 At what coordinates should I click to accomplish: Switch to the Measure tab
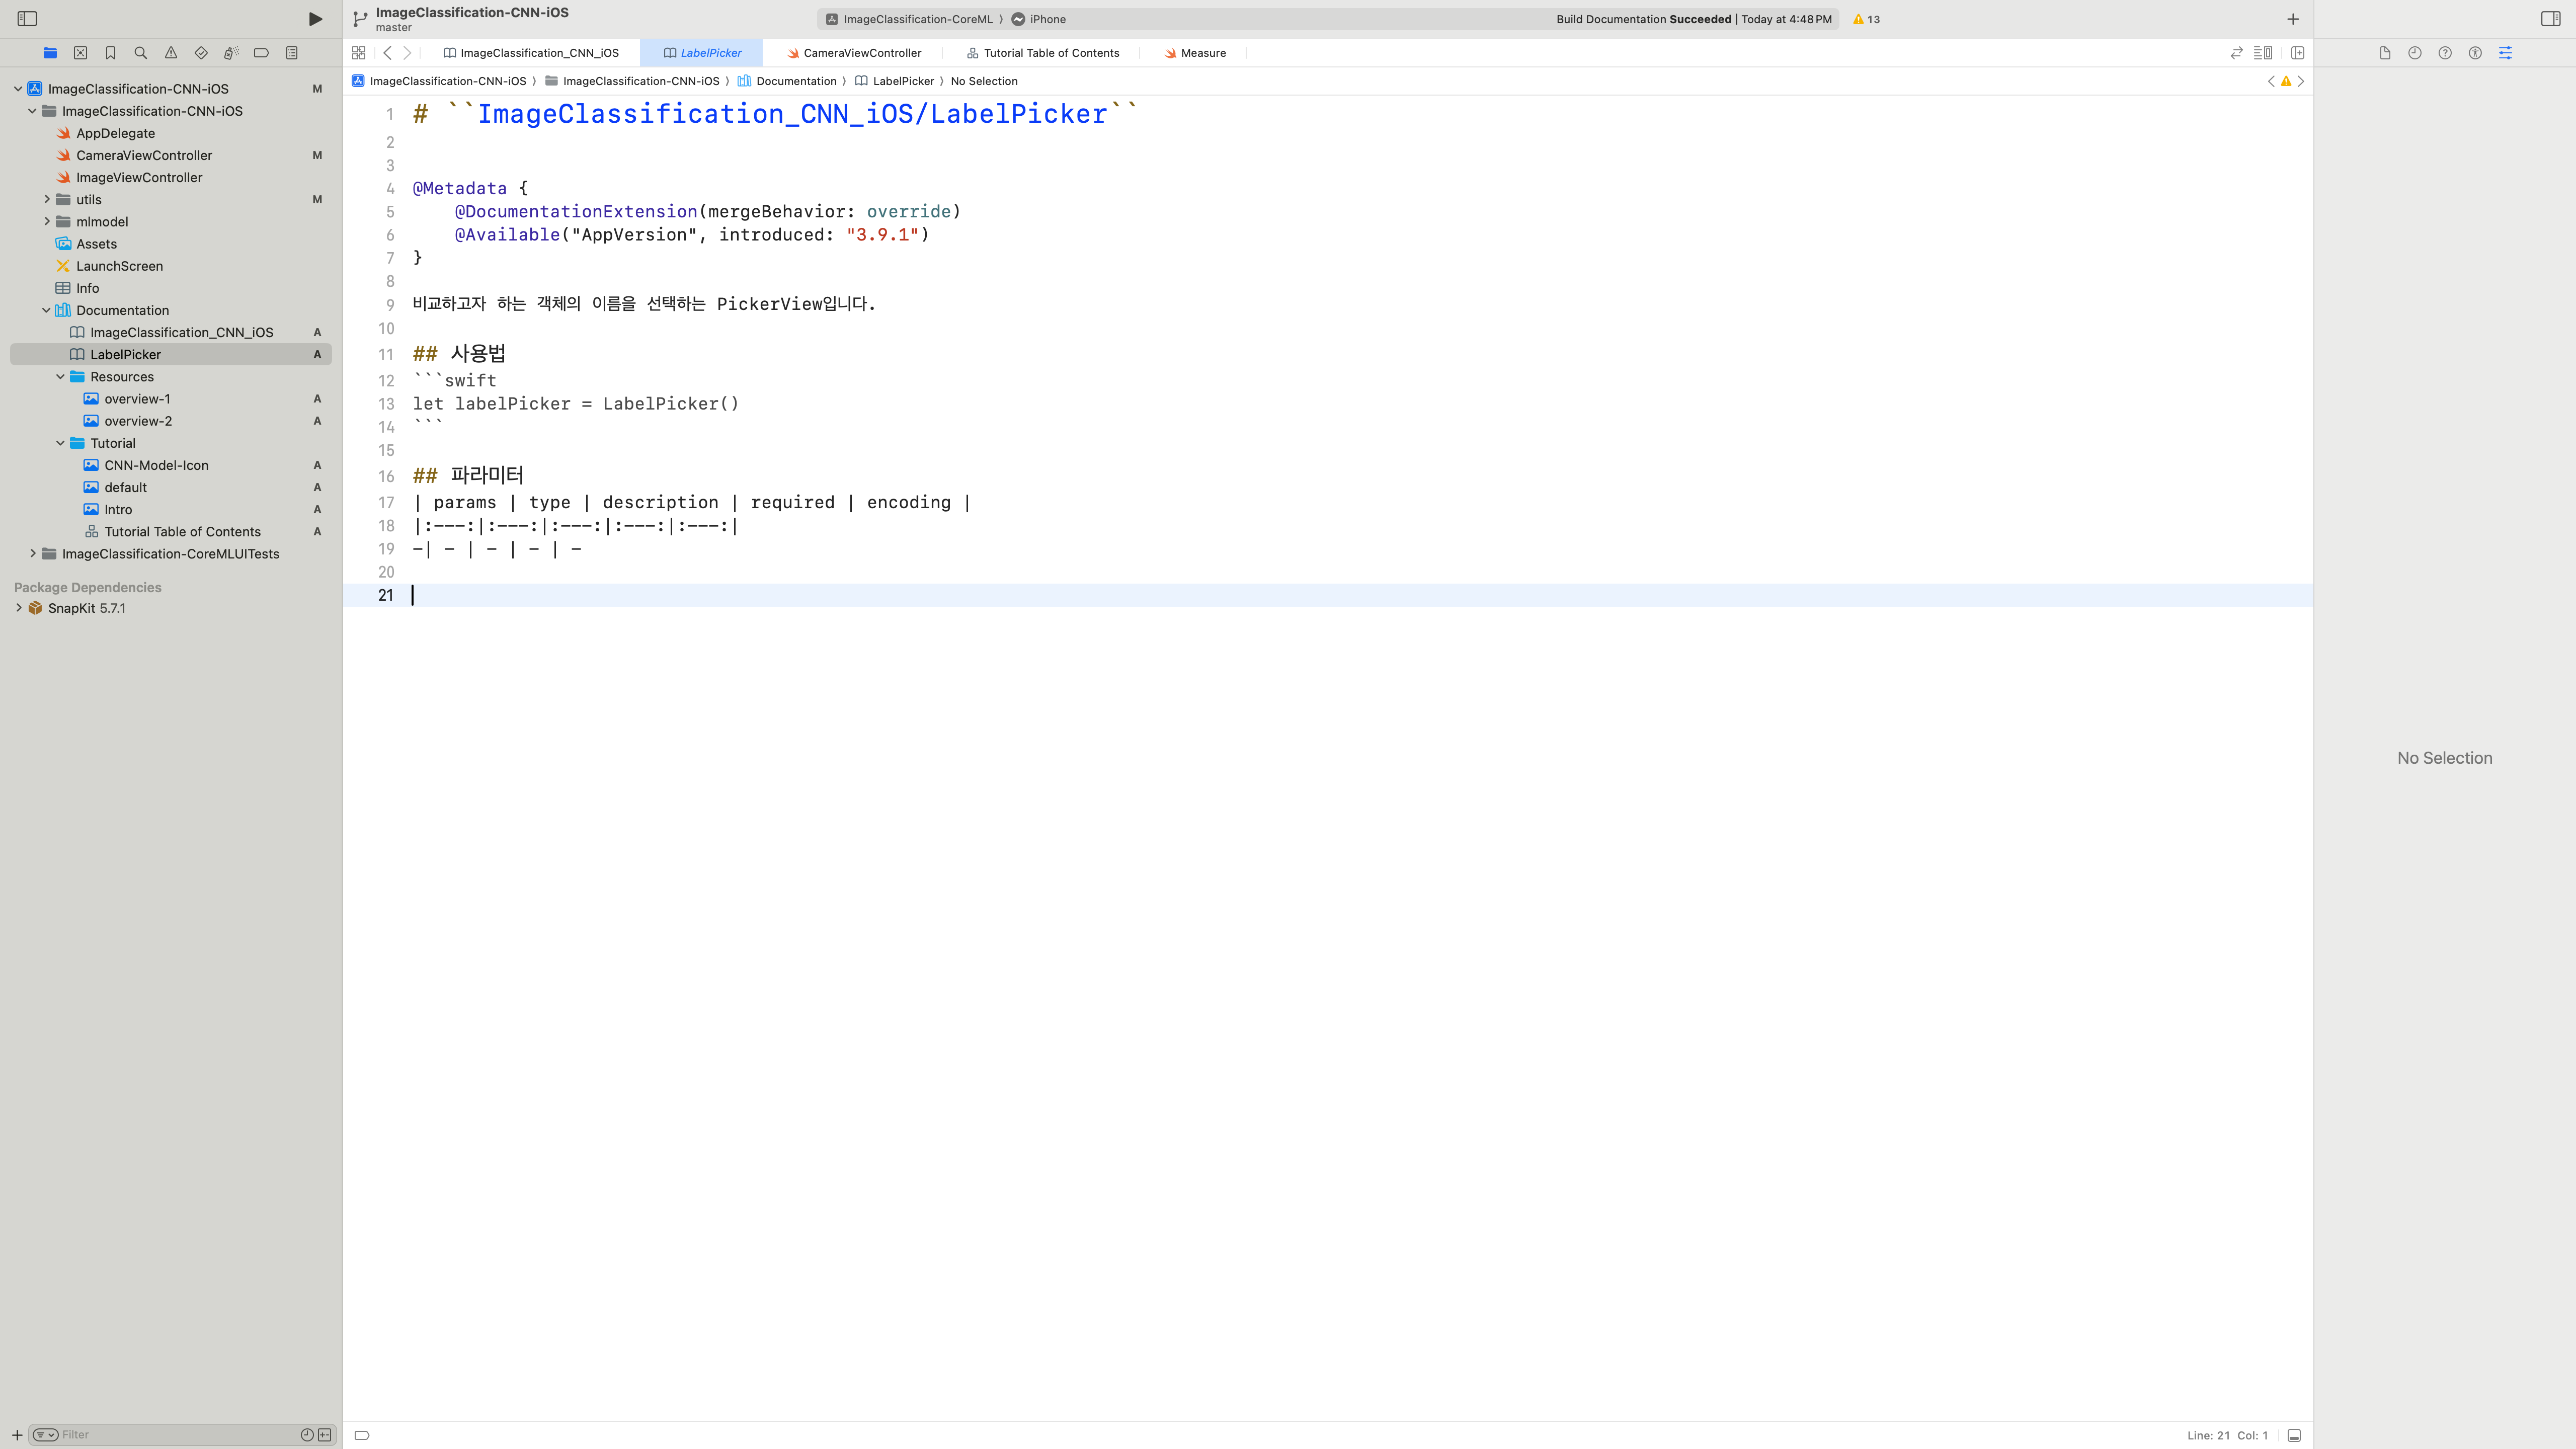point(1195,53)
